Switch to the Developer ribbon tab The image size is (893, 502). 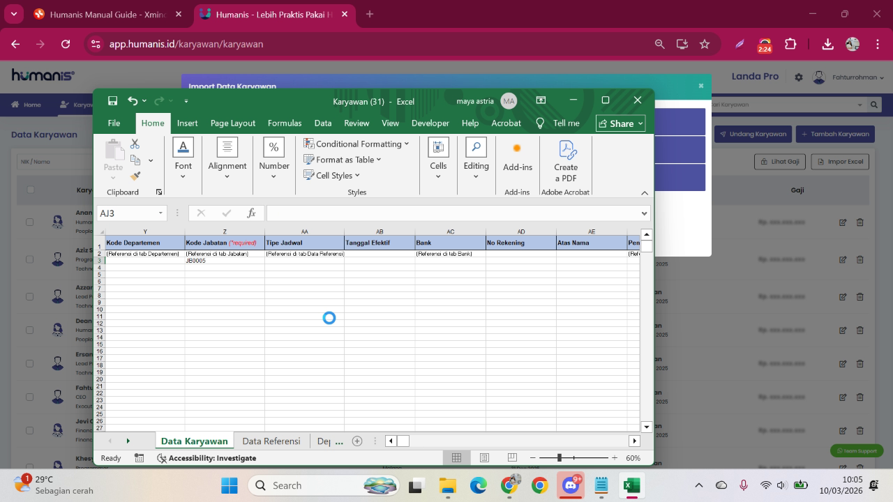click(430, 123)
